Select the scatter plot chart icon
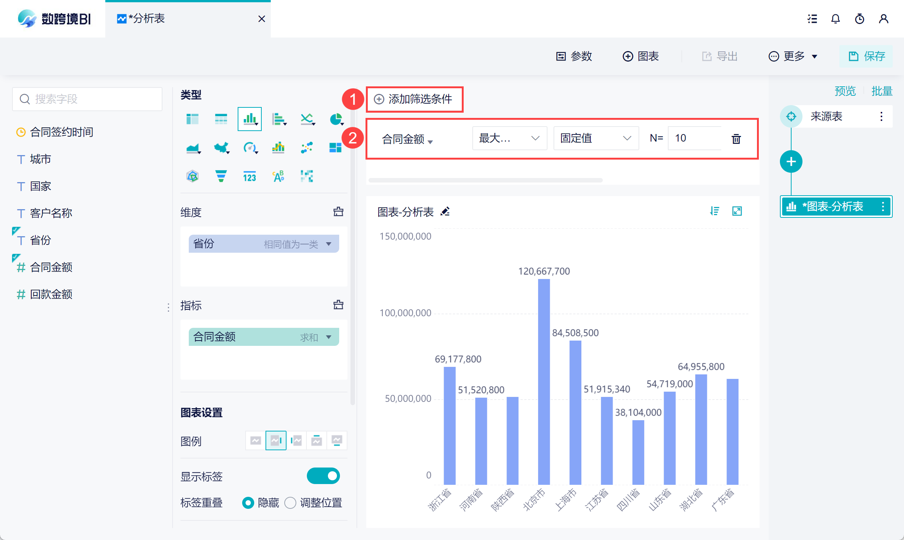This screenshot has width=904, height=540. [307, 148]
